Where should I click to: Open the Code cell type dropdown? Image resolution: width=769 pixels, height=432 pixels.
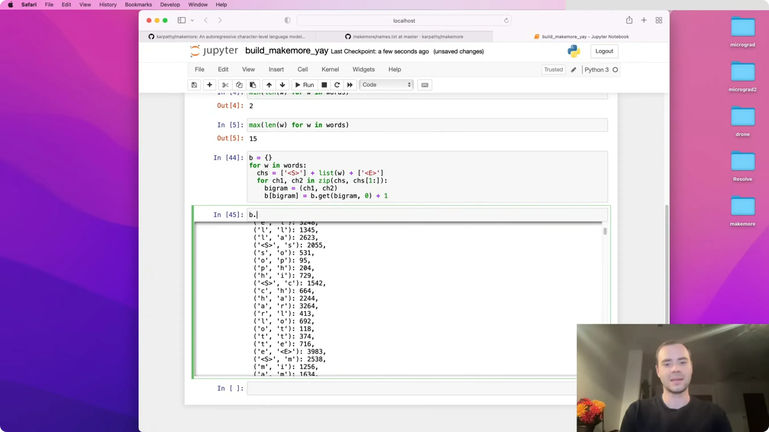[x=386, y=85]
